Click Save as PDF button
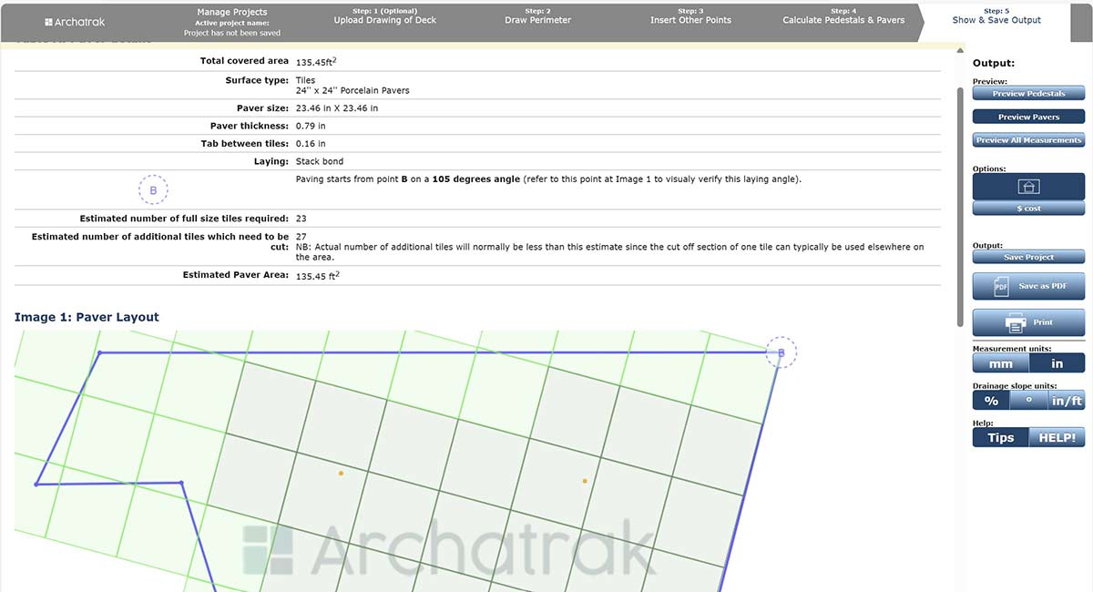 click(x=1028, y=286)
